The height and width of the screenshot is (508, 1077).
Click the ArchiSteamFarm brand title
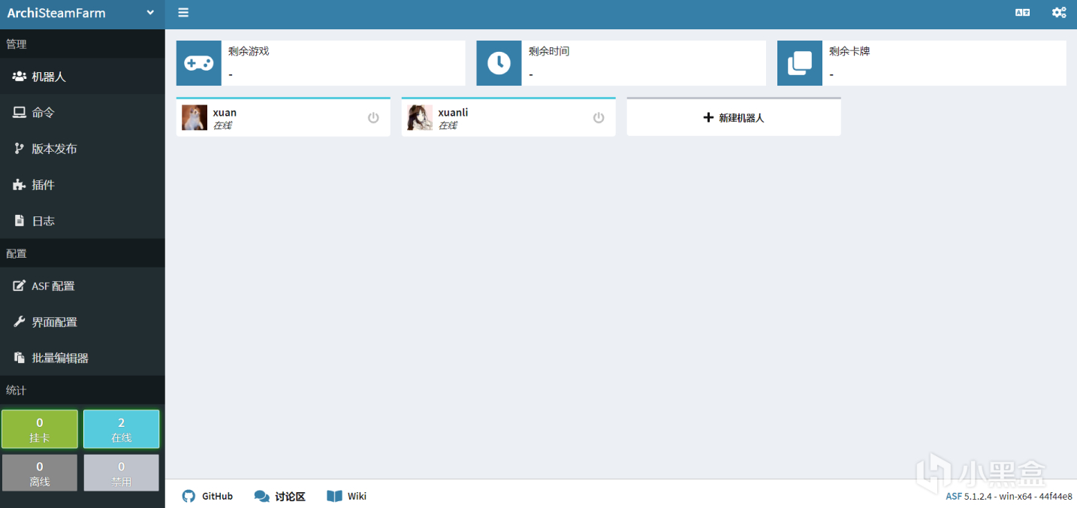point(56,13)
